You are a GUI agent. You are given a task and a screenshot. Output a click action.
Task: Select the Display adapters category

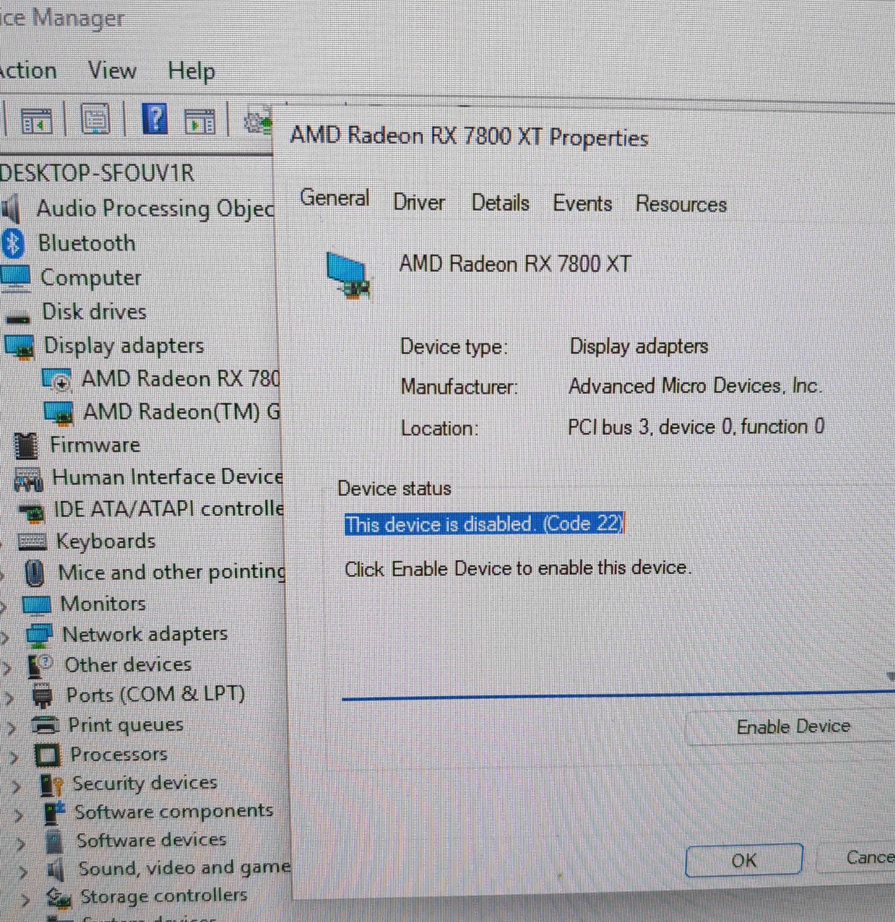(124, 346)
